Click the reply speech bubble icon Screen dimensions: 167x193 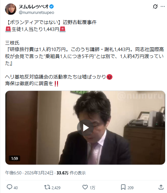tap(9, 187)
